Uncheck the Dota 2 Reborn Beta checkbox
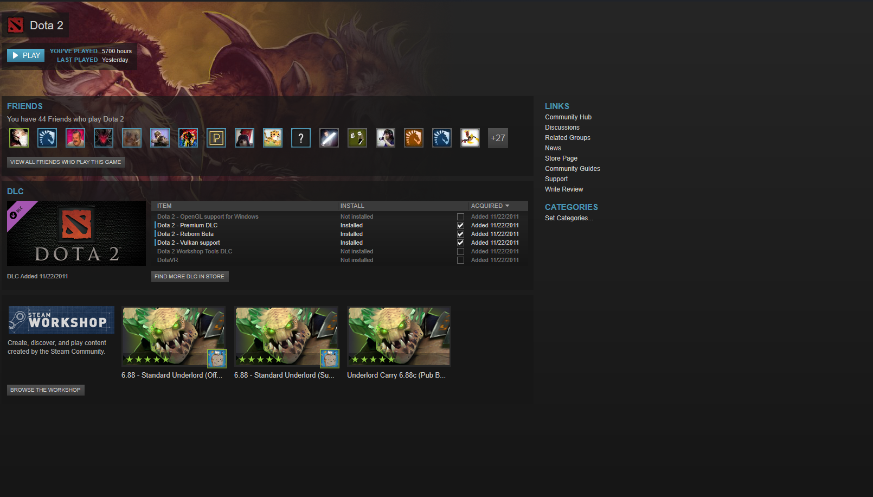This screenshot has height=497, width=873. tap(460, 234)
